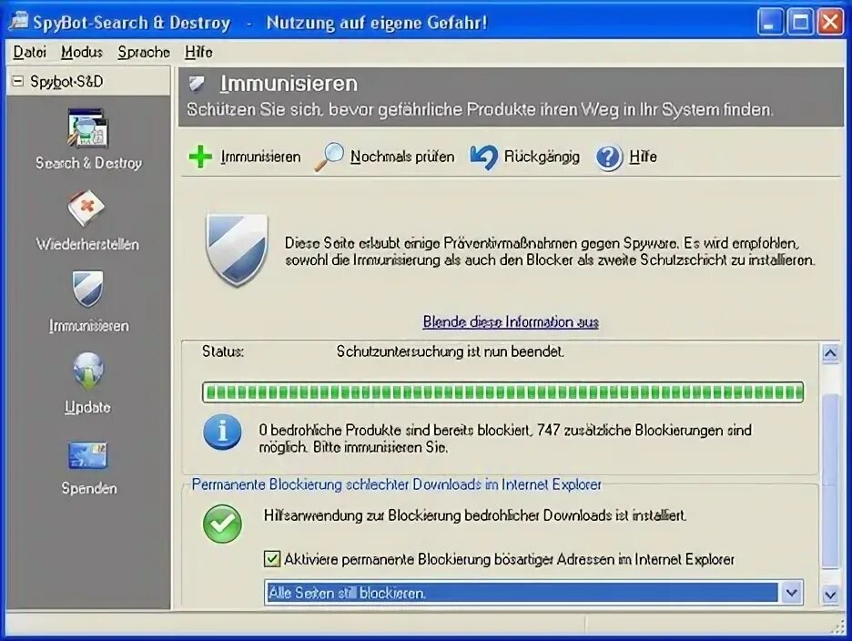Open the Datei menu
This screenshot has width=852, height=641.
coord(29,52)
